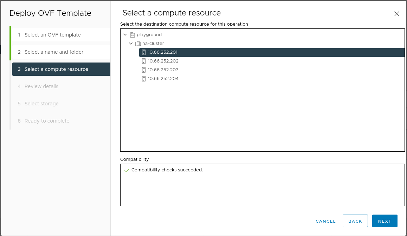This screenshot has height=236, width=407.
Task: Click the ha-cluster cluster icon
Action: [138, 44]
